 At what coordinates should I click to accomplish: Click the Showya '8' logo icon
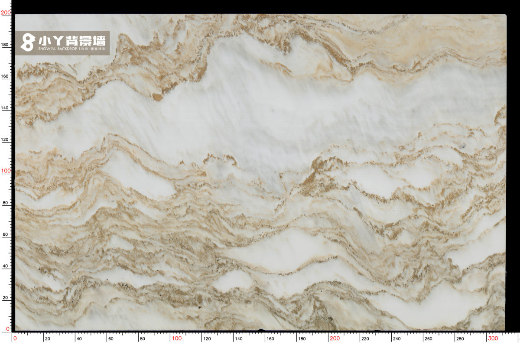pos(28,42)
